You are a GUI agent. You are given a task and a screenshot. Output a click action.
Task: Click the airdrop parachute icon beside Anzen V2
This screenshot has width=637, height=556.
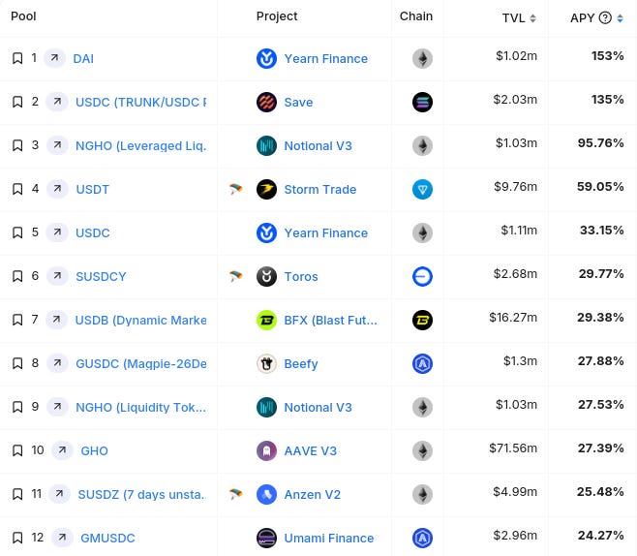pyautogui.click(x=235, y=494)
